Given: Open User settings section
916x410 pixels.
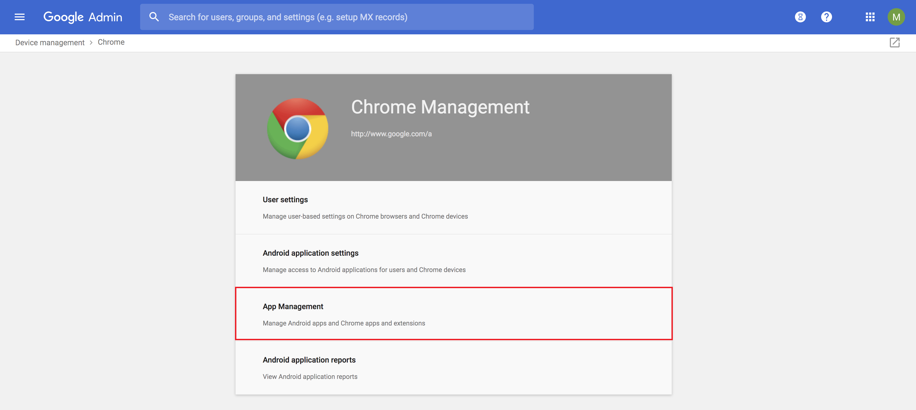Looking at the screenshot, I should [285, 200].
